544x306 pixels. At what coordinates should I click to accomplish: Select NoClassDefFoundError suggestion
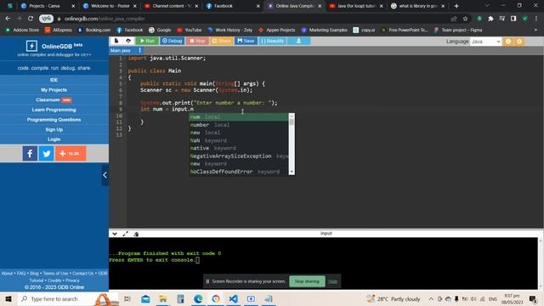tap(239, 172)
